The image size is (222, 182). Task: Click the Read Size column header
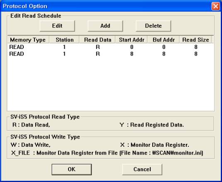coord(195,40)
